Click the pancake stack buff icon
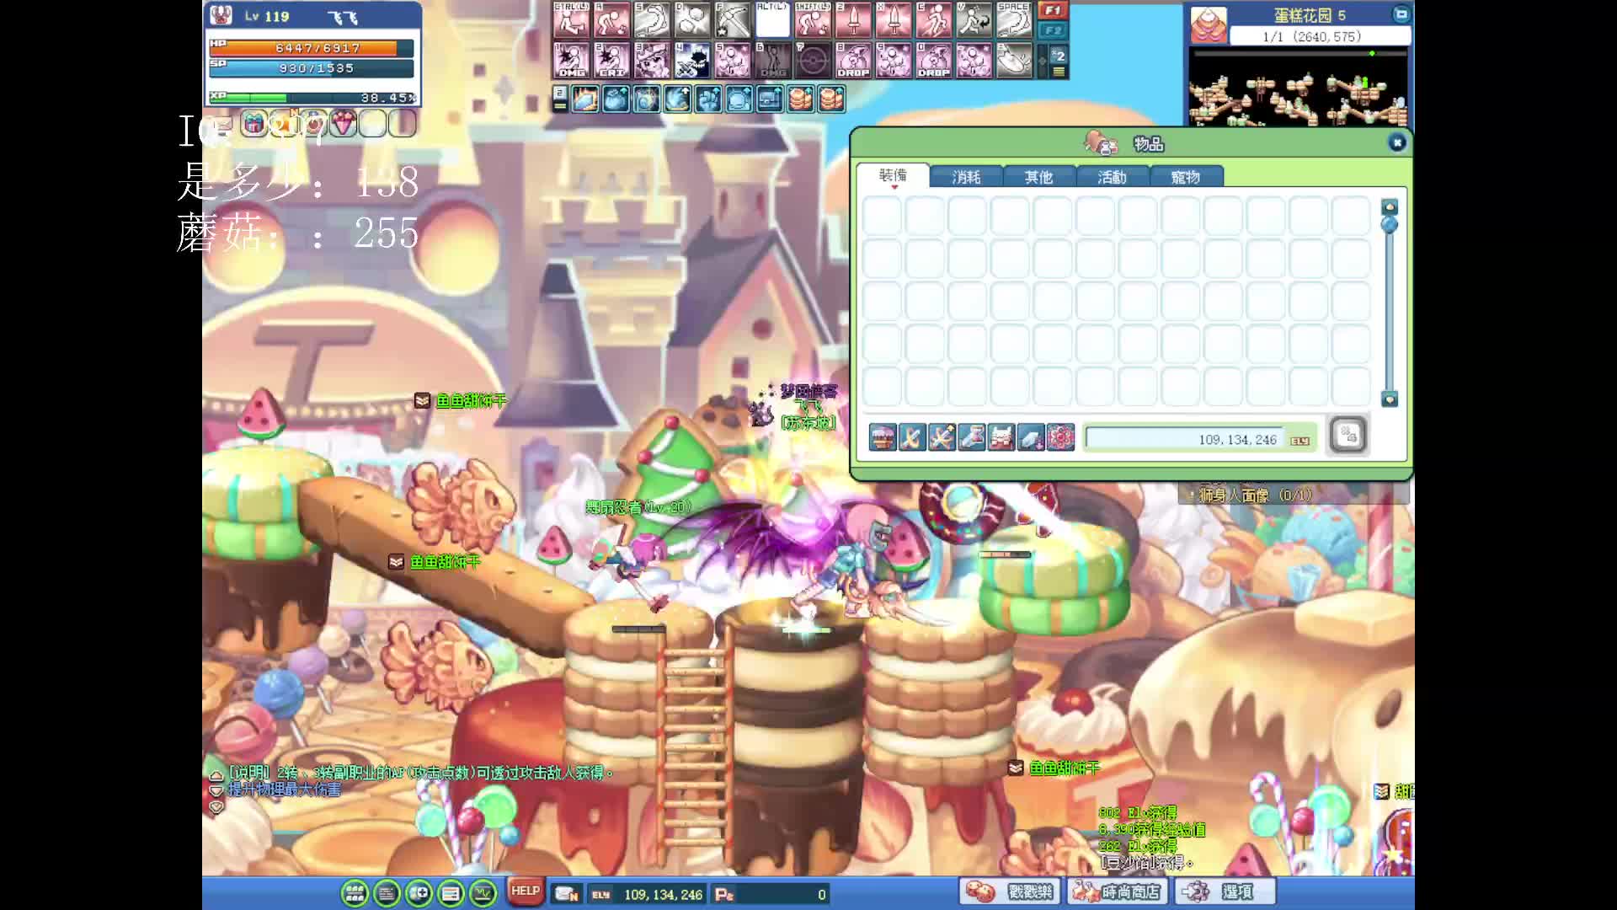This screenshot has width=1617, height=910. [800, 99]
